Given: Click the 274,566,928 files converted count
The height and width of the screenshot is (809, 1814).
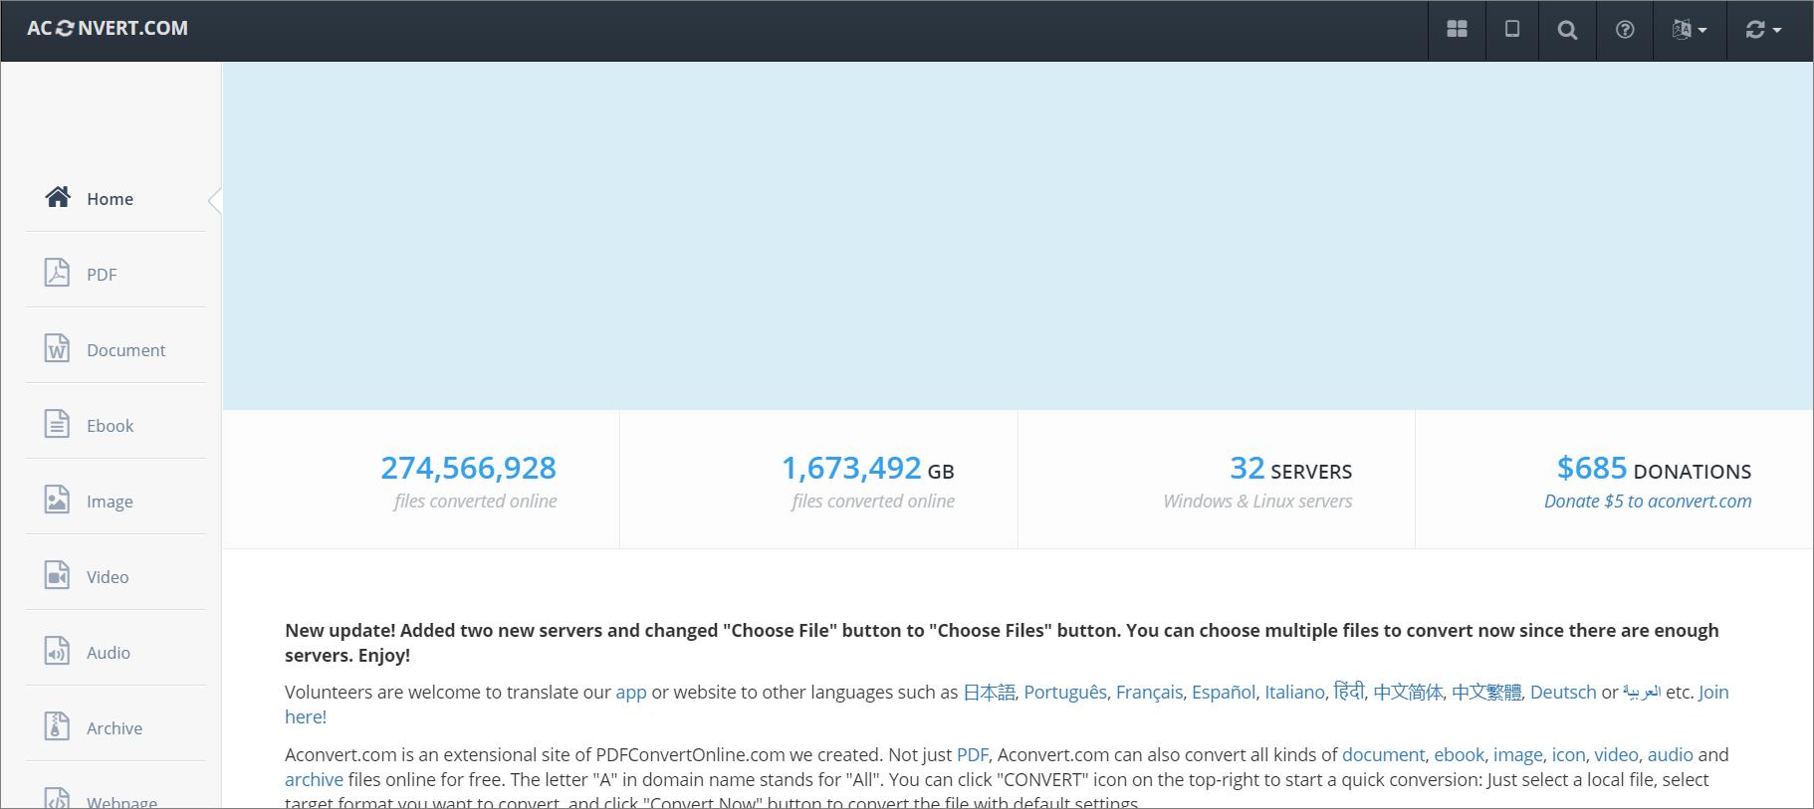Looking at the screenshot, I should point(468,468).
